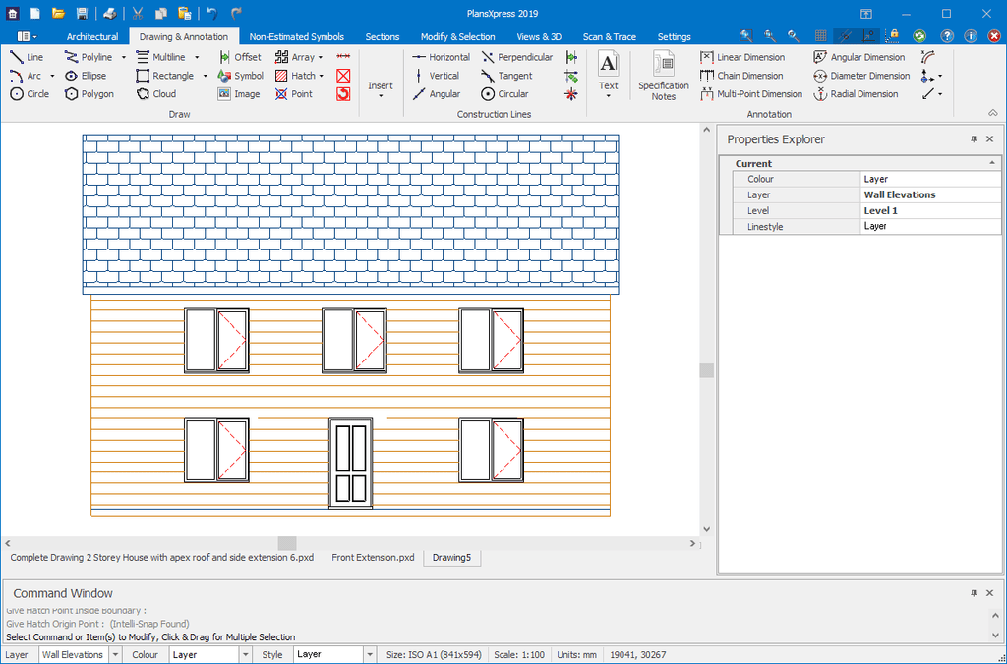Open the Style dropdown in status bar
Viewport: 1007px width, 664px height.
[x=370, y=654]
